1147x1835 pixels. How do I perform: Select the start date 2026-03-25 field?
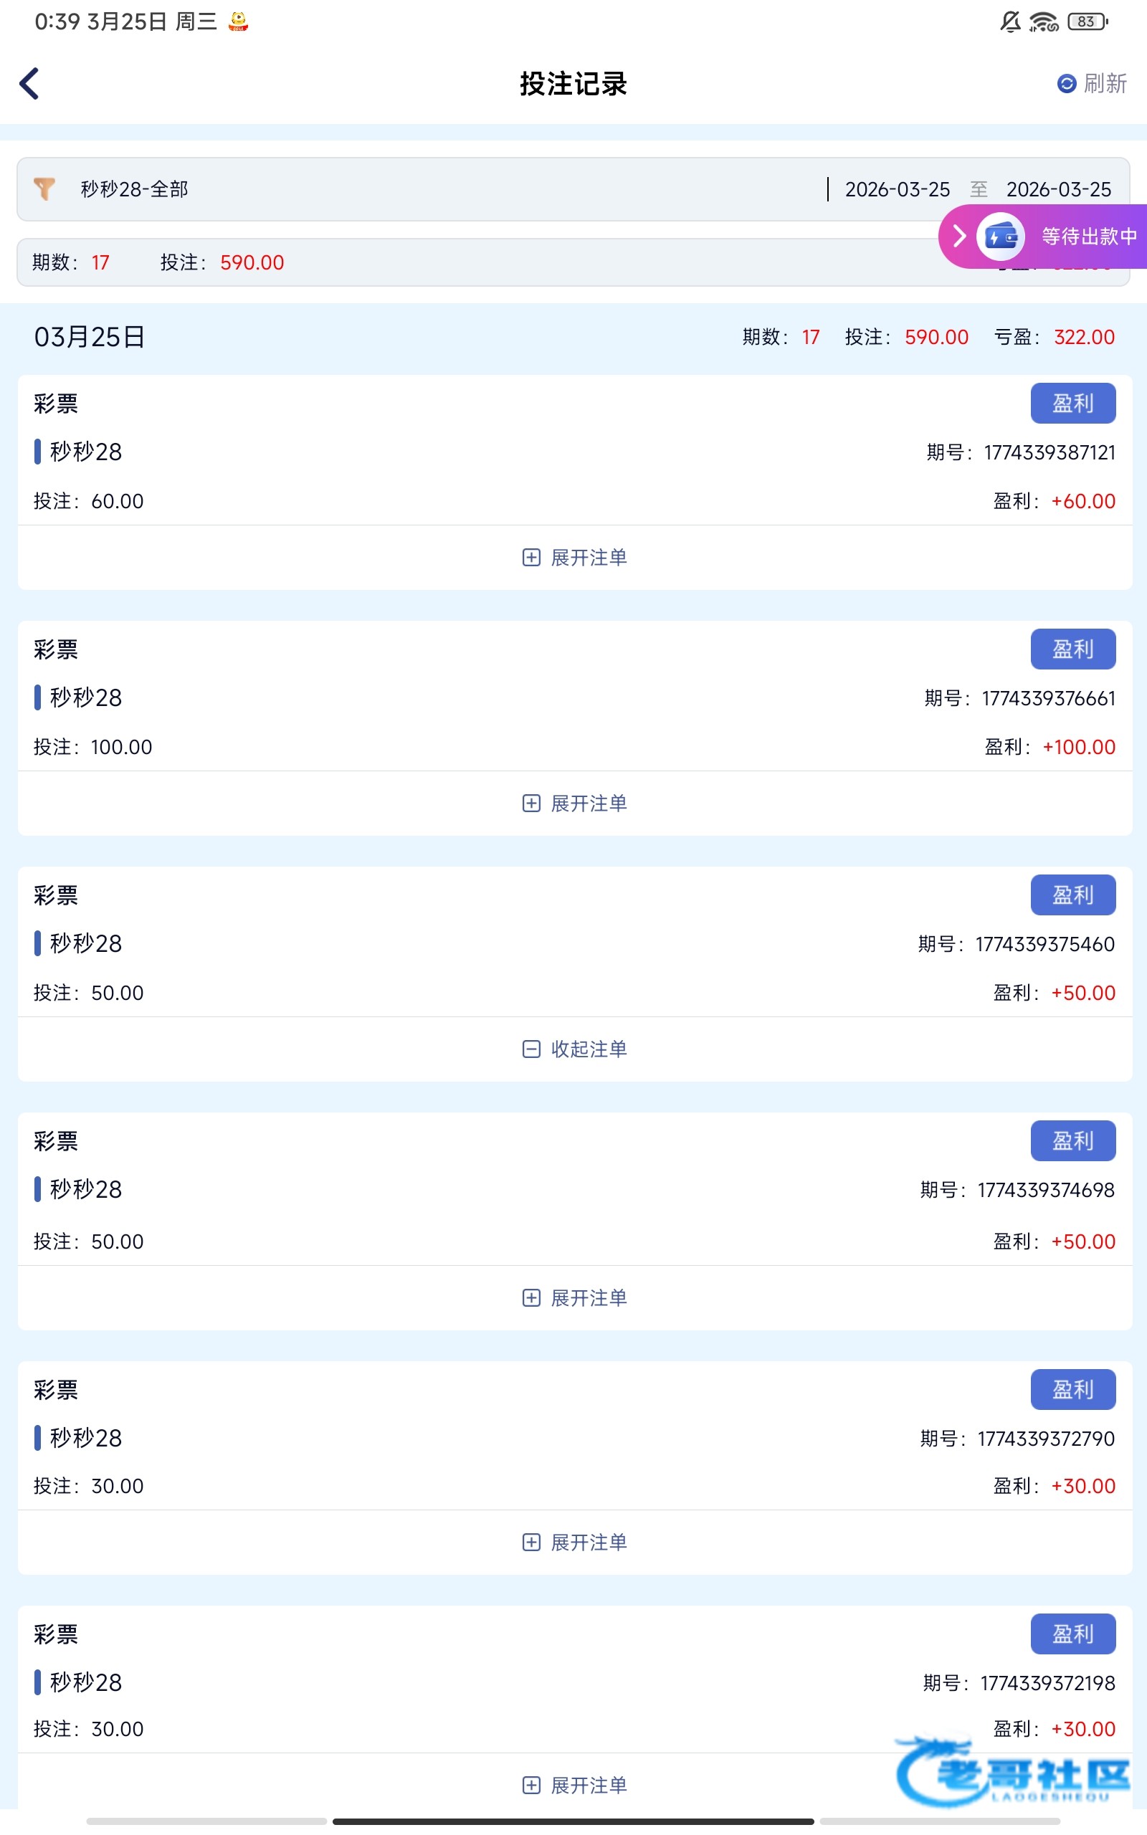[x=898, y=189]
